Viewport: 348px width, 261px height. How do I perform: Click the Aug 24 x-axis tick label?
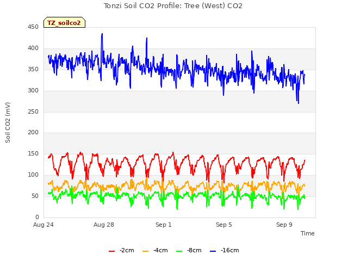[x=43, y=225]
